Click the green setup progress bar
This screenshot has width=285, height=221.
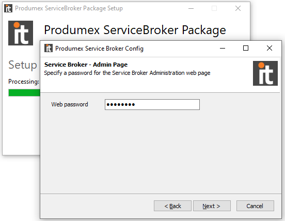coord(24,93)
